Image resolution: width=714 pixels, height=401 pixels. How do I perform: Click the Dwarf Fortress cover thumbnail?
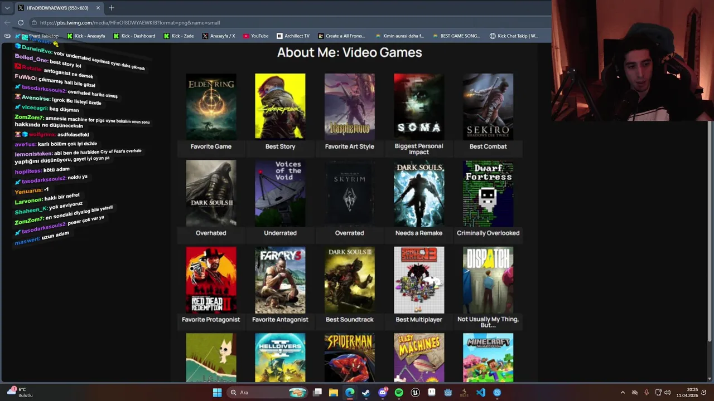488,193
